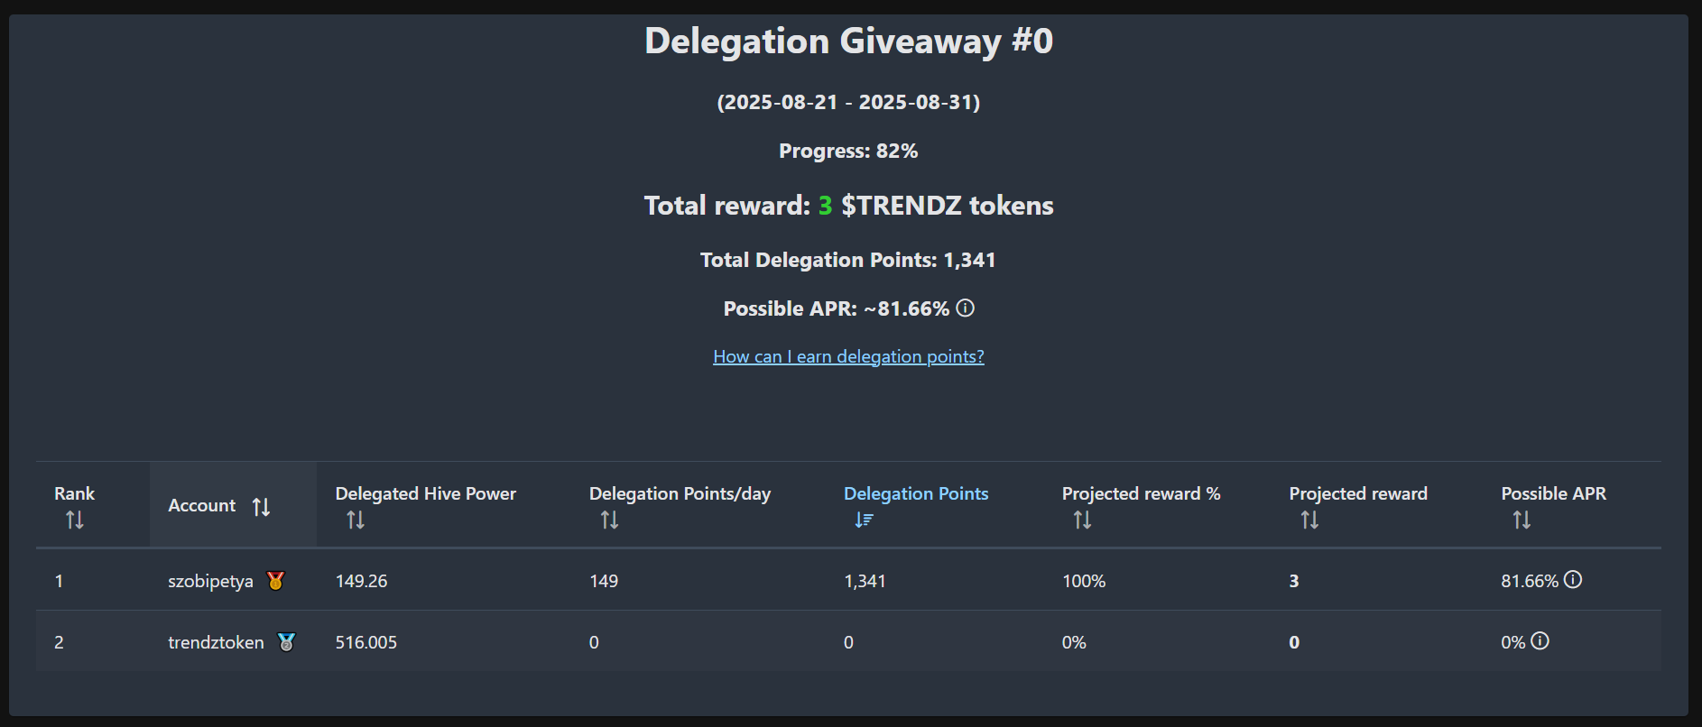
Task: Click the Projected reward % header label
Action: point(1141,494)
